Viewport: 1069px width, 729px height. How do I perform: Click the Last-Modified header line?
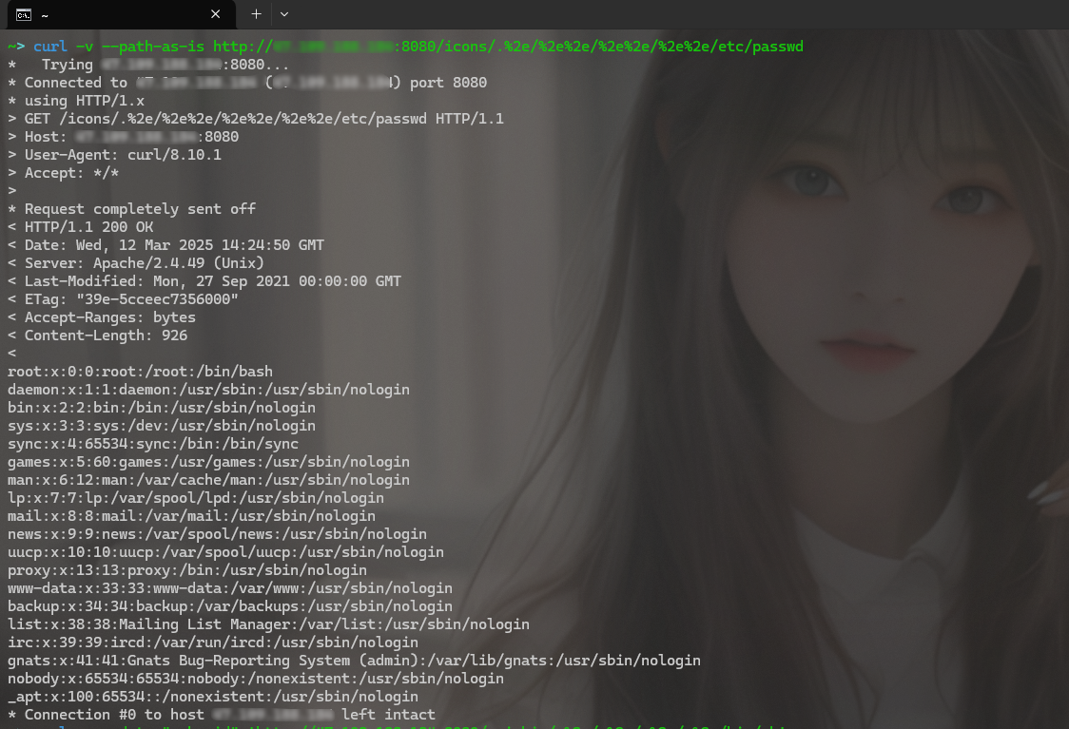(x=204, y=281)
